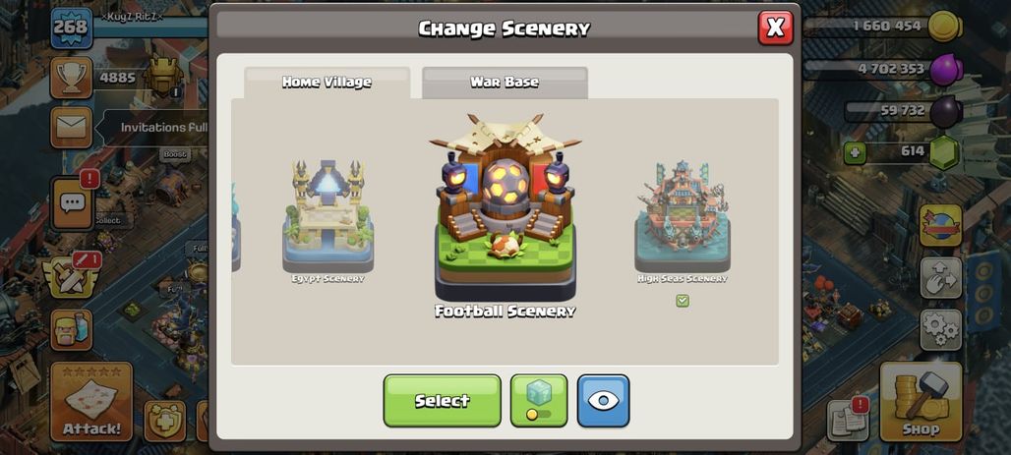Add gems with the green plus
Viewport: 1011px width, 455px height.
(x=855, y=153)
